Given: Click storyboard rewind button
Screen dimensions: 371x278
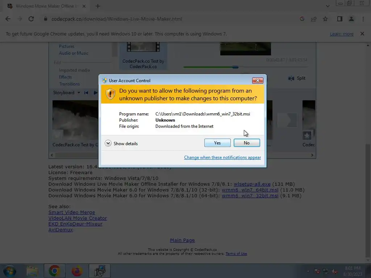Looking at the screenshot, I should 86,93.
